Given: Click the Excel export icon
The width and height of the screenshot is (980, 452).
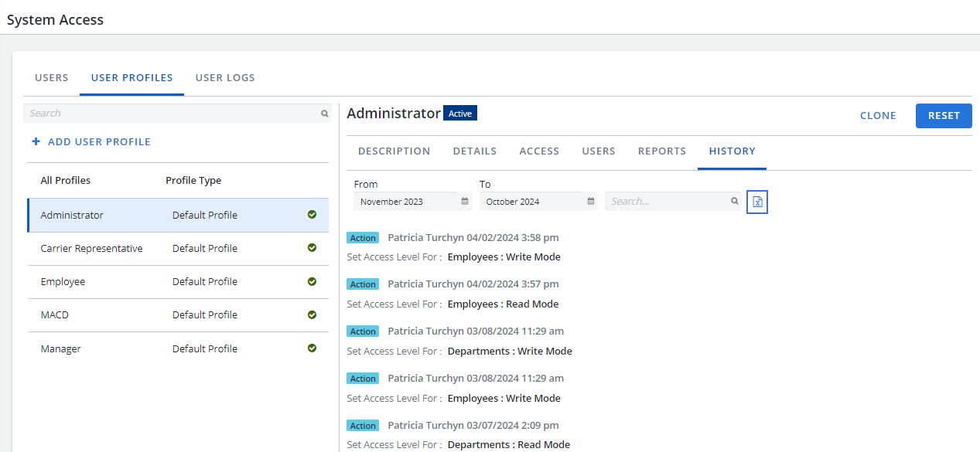Looking at the screenshot, I should [x=757, y=202].
